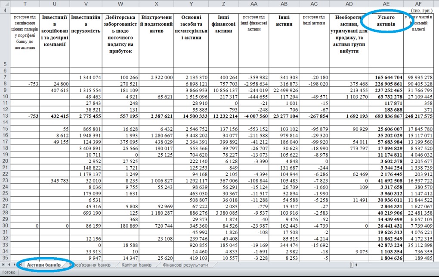
Task: Open the Капітал банків sheet tab
Action: (136, 265)
